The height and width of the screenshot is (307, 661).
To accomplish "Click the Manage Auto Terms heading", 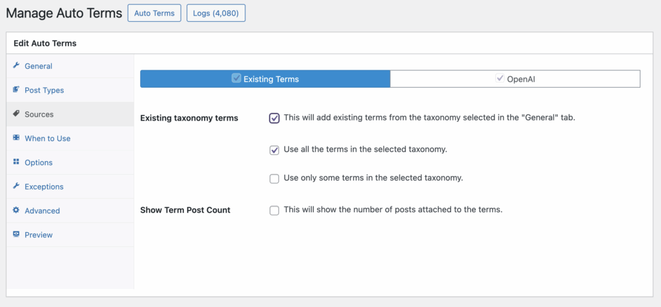I will (64, 13).
